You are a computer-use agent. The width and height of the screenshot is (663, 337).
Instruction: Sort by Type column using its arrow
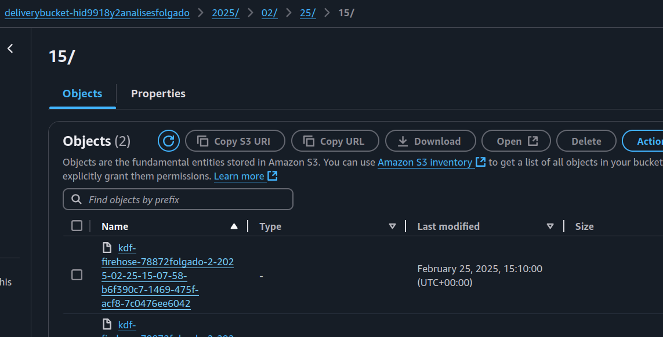392,226
